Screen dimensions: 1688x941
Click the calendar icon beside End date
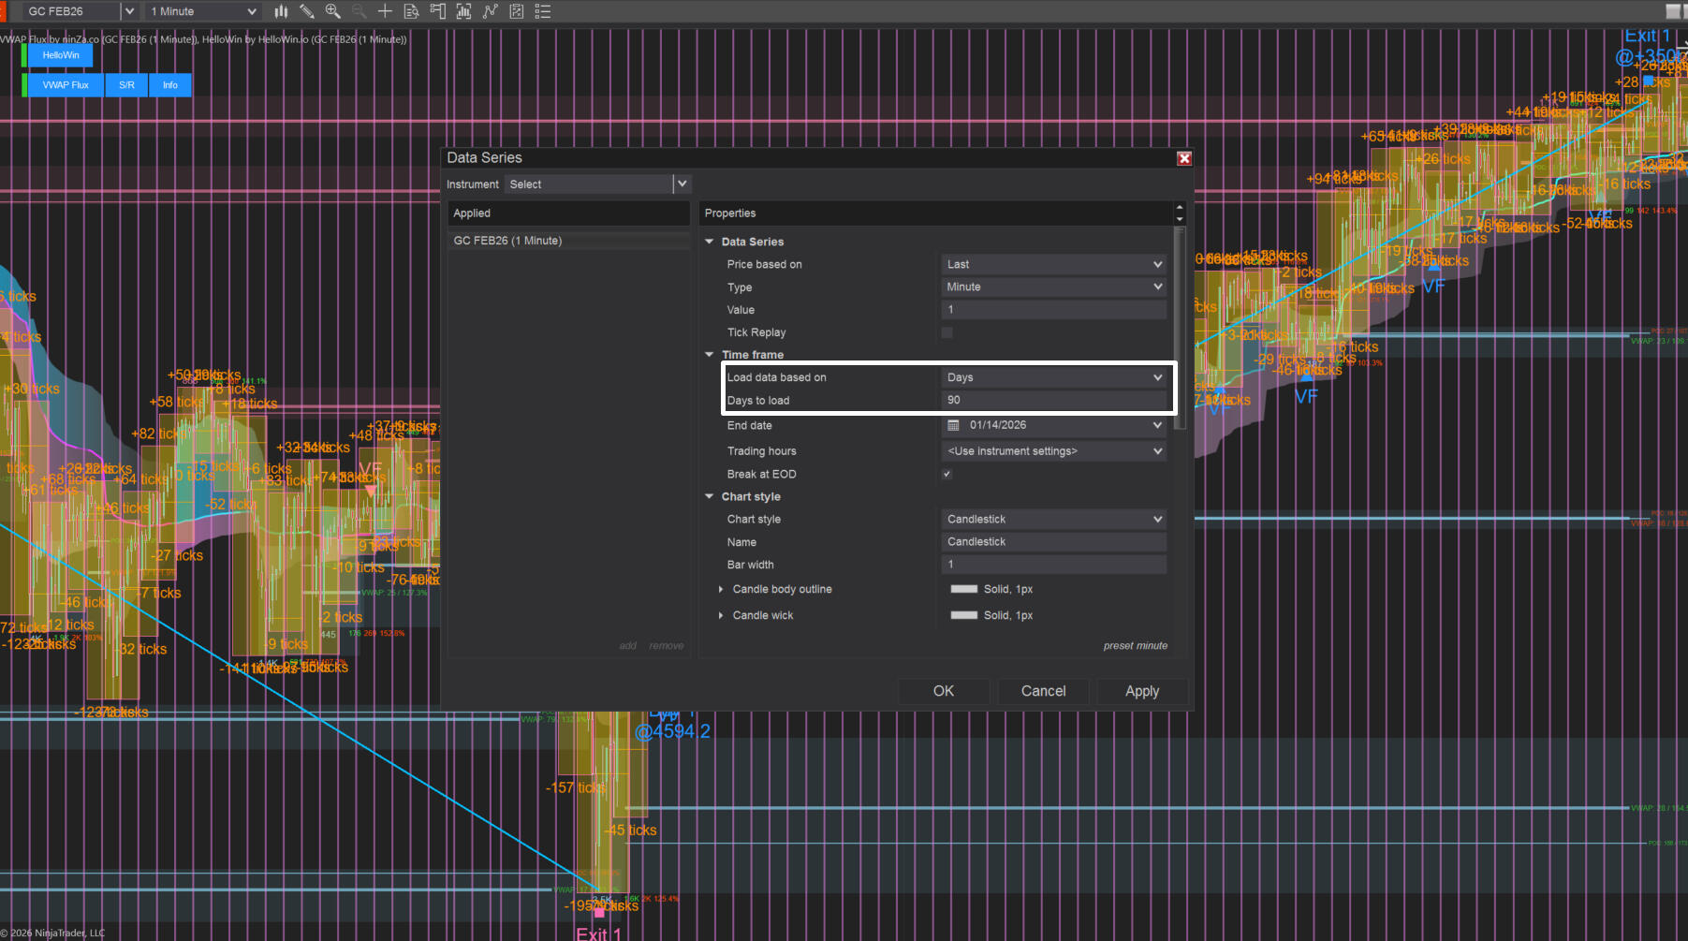[x=953, y=425]
